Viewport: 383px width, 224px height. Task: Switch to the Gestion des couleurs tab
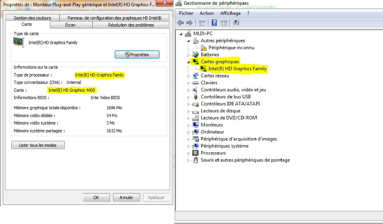click(32, 18)
